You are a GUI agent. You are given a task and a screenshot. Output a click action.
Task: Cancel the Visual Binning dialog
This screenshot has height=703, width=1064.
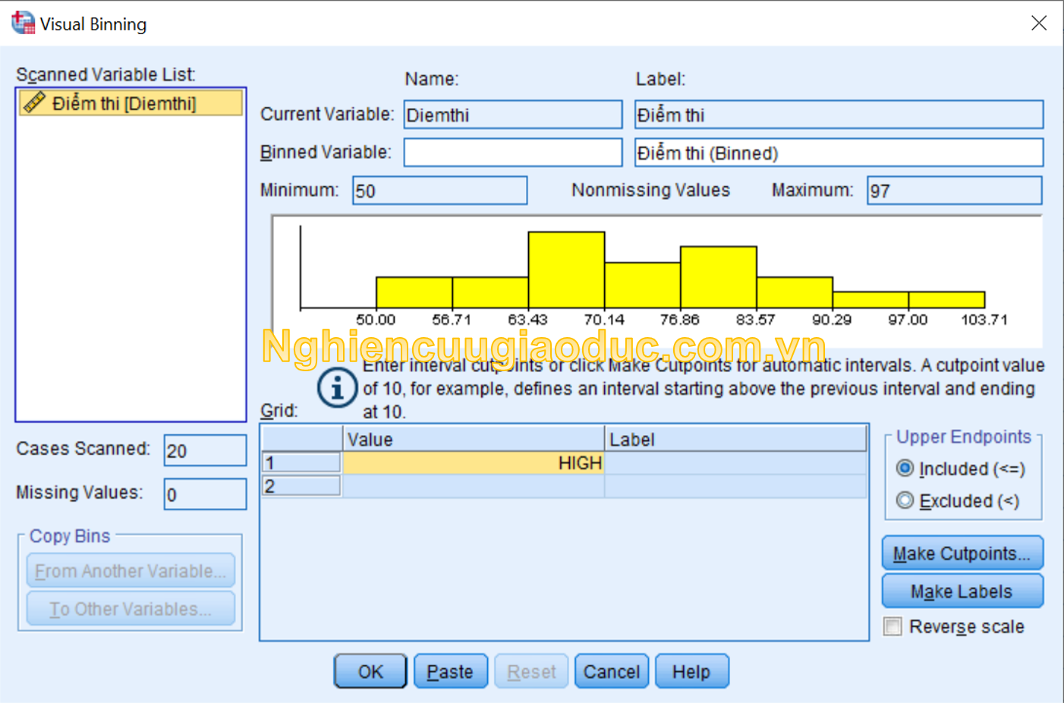coord(611,672)
